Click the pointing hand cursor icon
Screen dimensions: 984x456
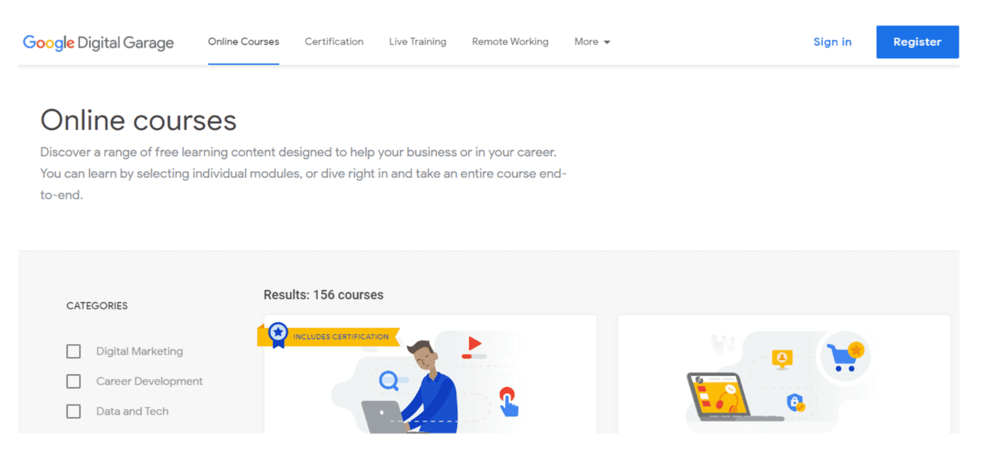[509, 402]
